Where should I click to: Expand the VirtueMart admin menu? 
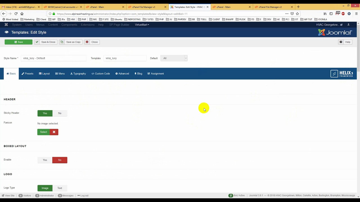point(142,25)
